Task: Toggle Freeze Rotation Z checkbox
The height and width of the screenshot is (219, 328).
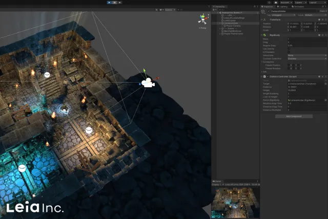Action: [x=299, y=68]
